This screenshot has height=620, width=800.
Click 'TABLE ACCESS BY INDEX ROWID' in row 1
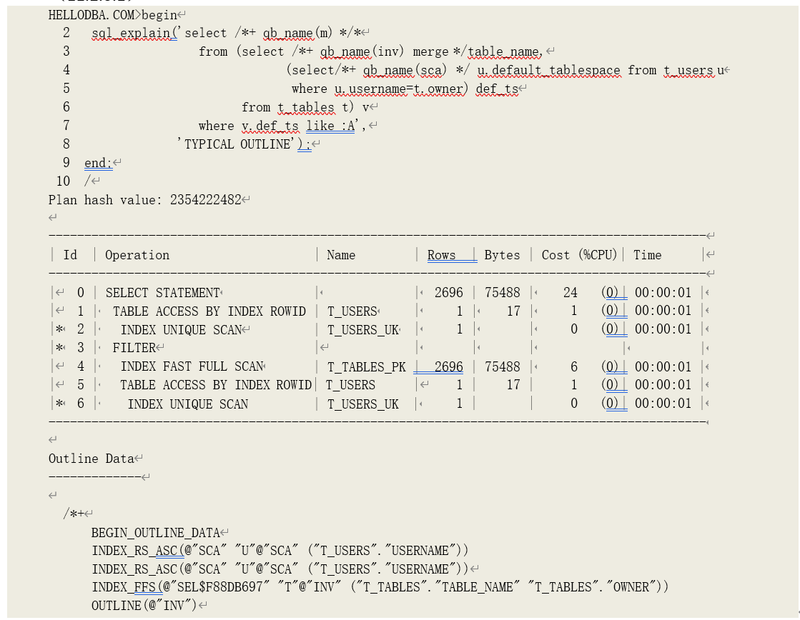209,311
